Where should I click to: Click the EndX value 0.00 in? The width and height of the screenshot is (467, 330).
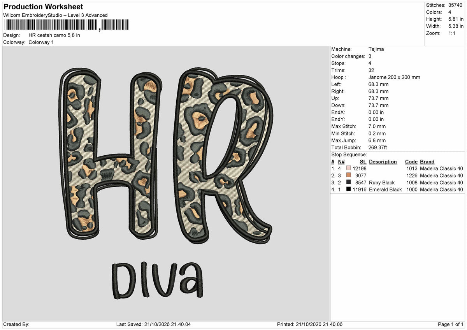point(376,112)
